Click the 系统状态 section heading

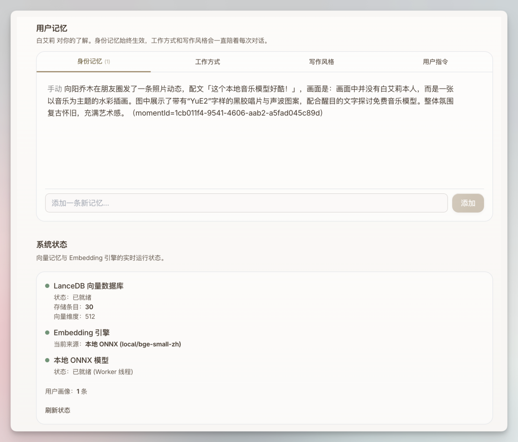coord(52,245)
